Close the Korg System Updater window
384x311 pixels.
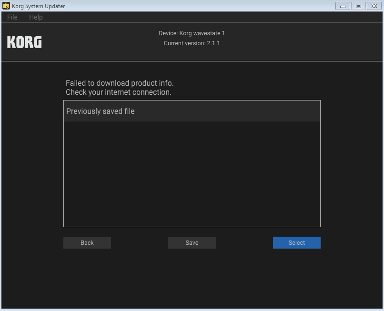pos(374,6)
